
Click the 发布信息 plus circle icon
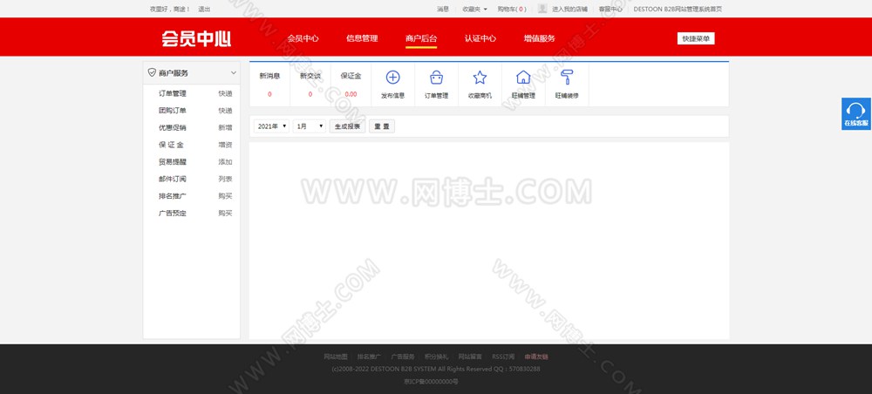point(392,78)
